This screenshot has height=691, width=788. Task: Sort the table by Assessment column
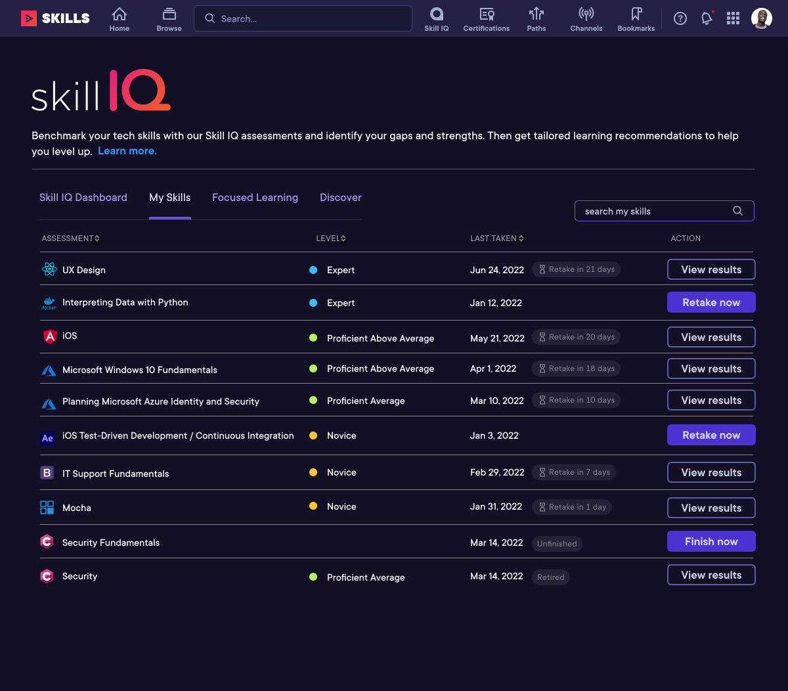click(71, 238)
